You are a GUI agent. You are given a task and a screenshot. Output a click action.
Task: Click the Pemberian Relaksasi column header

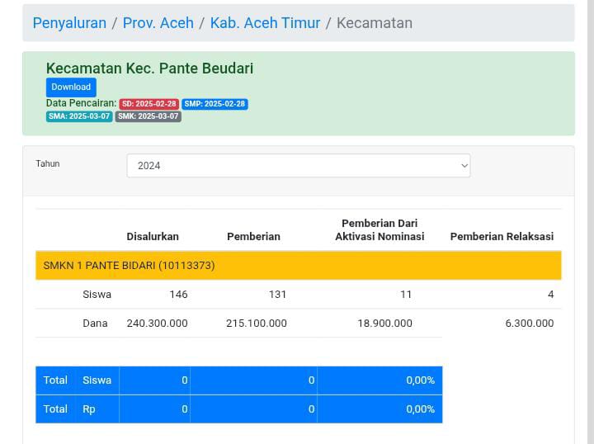[x=502, y=236]
